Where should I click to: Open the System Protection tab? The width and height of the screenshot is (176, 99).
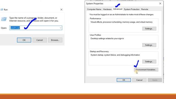point(132,9)
